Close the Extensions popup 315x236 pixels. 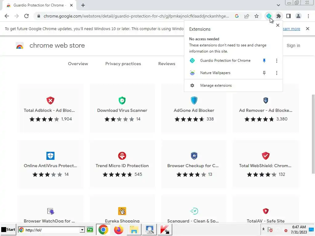tap(278, 25)
